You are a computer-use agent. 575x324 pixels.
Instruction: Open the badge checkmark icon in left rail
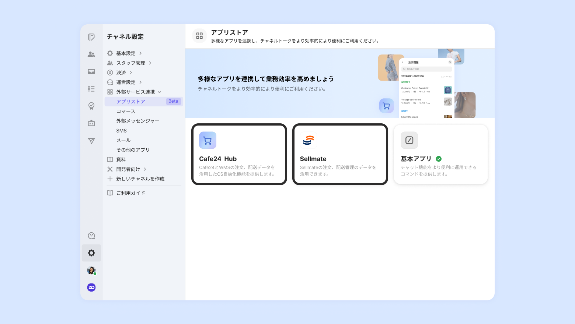tap(91, 106)
